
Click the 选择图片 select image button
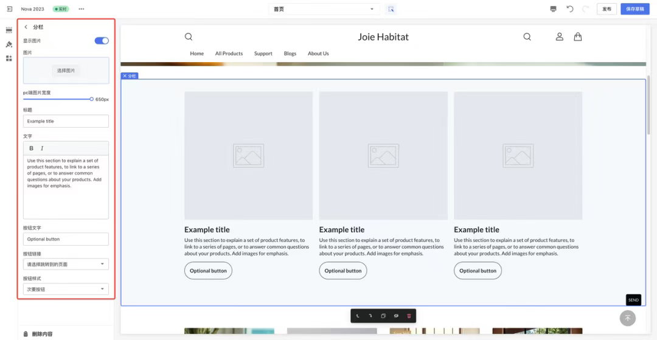[66, 71]
